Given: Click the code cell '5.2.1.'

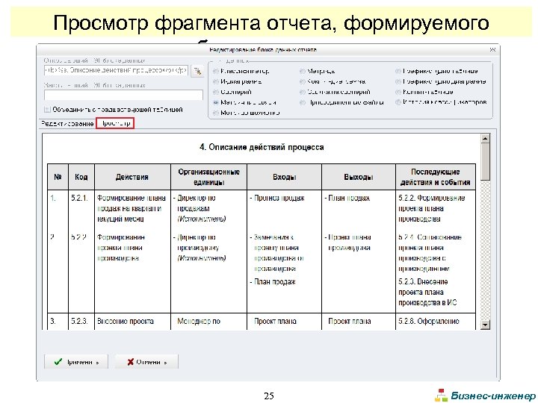Looking at the screenshot, I should (x=79, y=198).
